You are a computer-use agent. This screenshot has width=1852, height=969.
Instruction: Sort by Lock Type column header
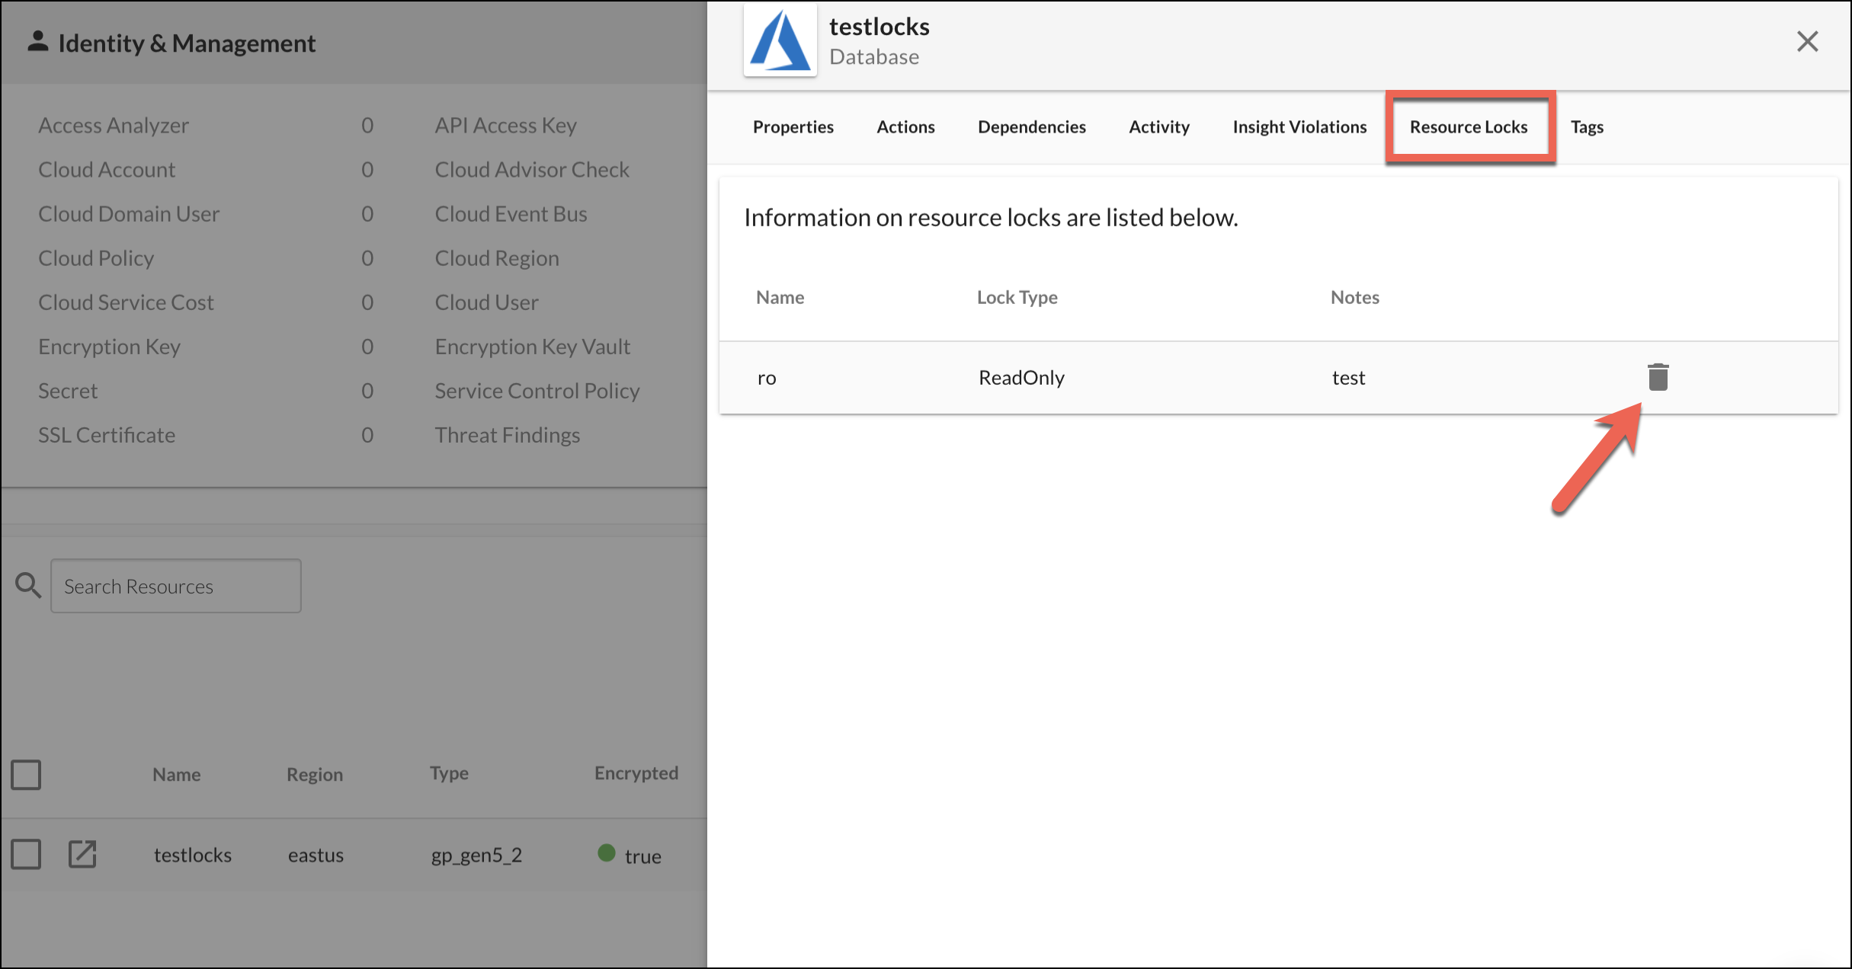(1017, 297)
